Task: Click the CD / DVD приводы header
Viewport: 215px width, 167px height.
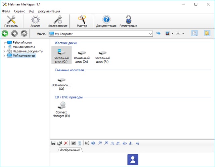Action: tap(69, 97)
